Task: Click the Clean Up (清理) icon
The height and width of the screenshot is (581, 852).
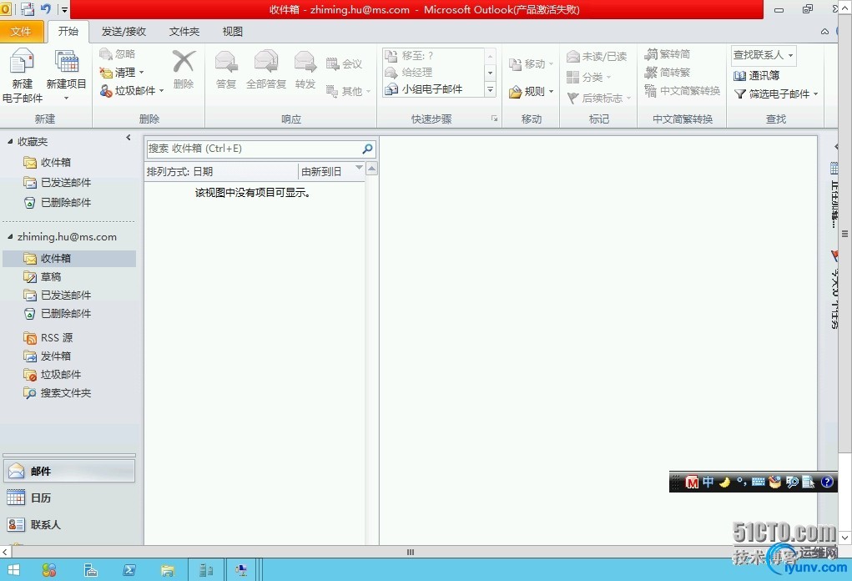Action: point(106,73)
